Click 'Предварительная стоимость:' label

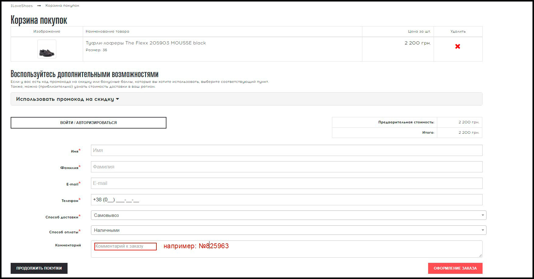(x=406, y=122)
